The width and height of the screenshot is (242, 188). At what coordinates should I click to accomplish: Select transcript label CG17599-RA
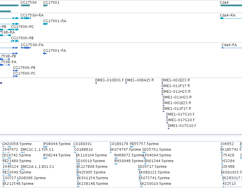32,15
